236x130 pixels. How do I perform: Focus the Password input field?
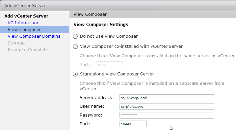tap(166, 115)
